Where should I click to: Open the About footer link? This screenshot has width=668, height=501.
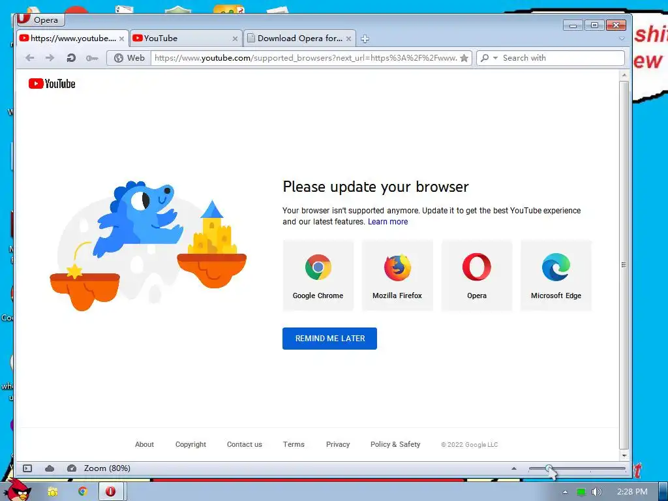tap(144, 444)
